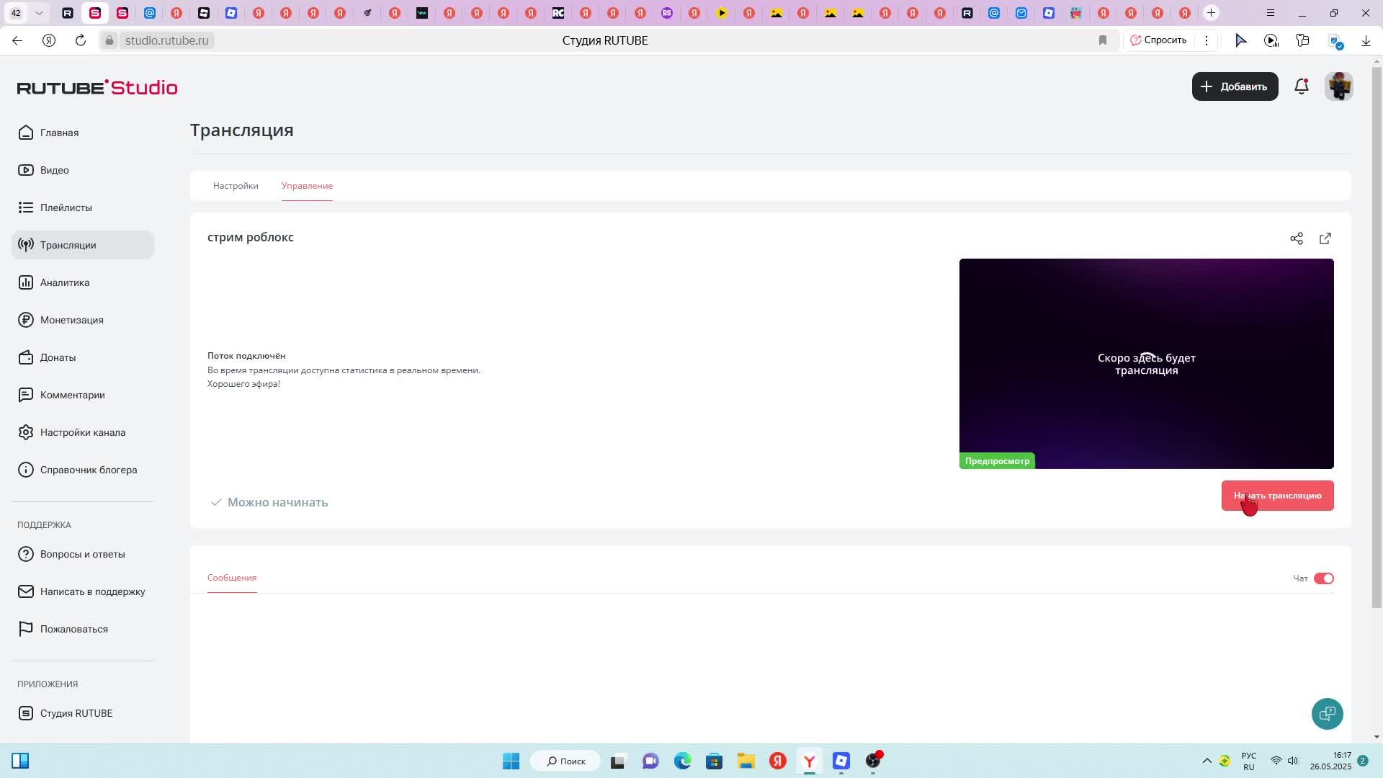Switch to the Настройки tab
This screenshot has height=778, width=1383.
(236, 186)
